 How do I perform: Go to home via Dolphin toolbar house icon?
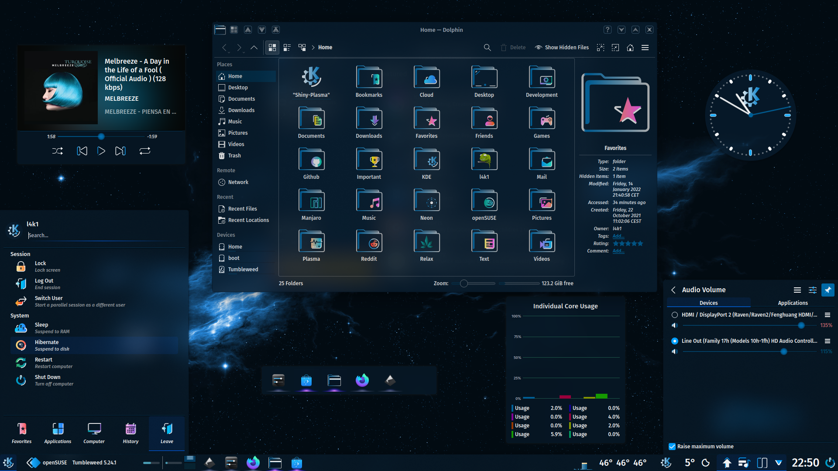point(630,48)
